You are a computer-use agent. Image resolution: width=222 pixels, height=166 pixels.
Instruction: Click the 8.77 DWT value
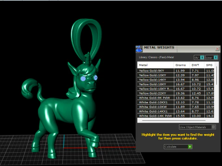tap(195, 111)
